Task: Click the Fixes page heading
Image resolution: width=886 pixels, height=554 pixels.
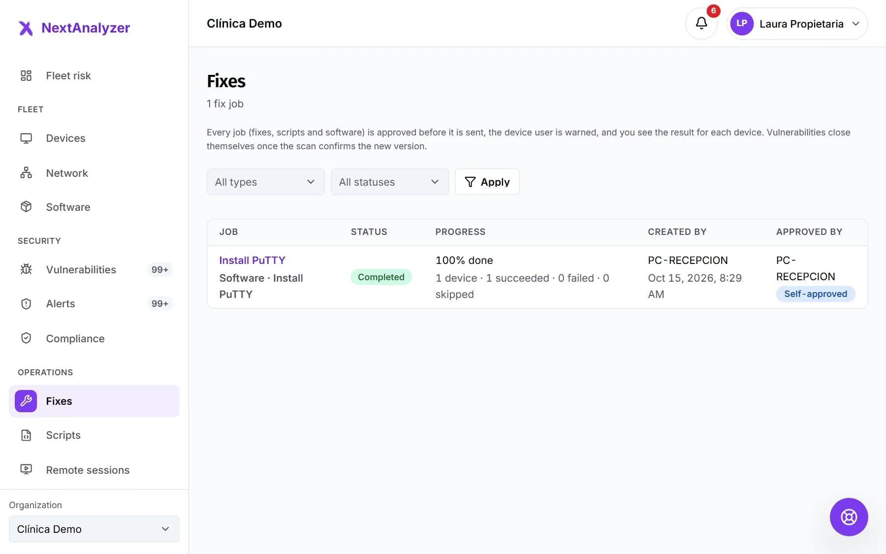Action: tap(226, 81)
